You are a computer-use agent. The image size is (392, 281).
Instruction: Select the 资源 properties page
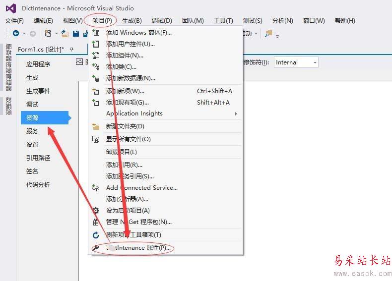click(45, 117)
